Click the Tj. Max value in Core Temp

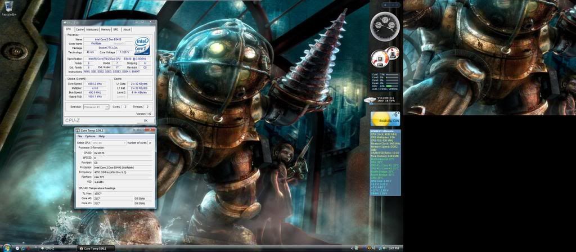(123, 193)
